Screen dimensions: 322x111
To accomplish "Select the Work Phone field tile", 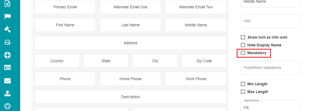I will (x=196, y=79).
